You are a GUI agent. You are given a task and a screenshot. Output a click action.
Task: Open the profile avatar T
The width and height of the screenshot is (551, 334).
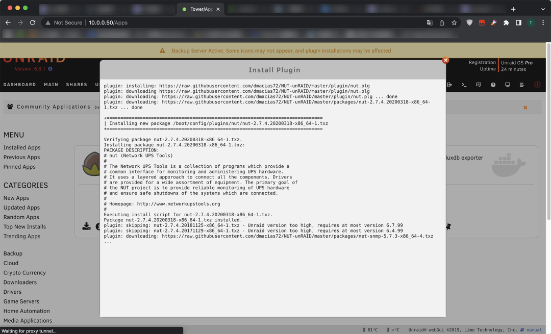(x=531, y=23)
